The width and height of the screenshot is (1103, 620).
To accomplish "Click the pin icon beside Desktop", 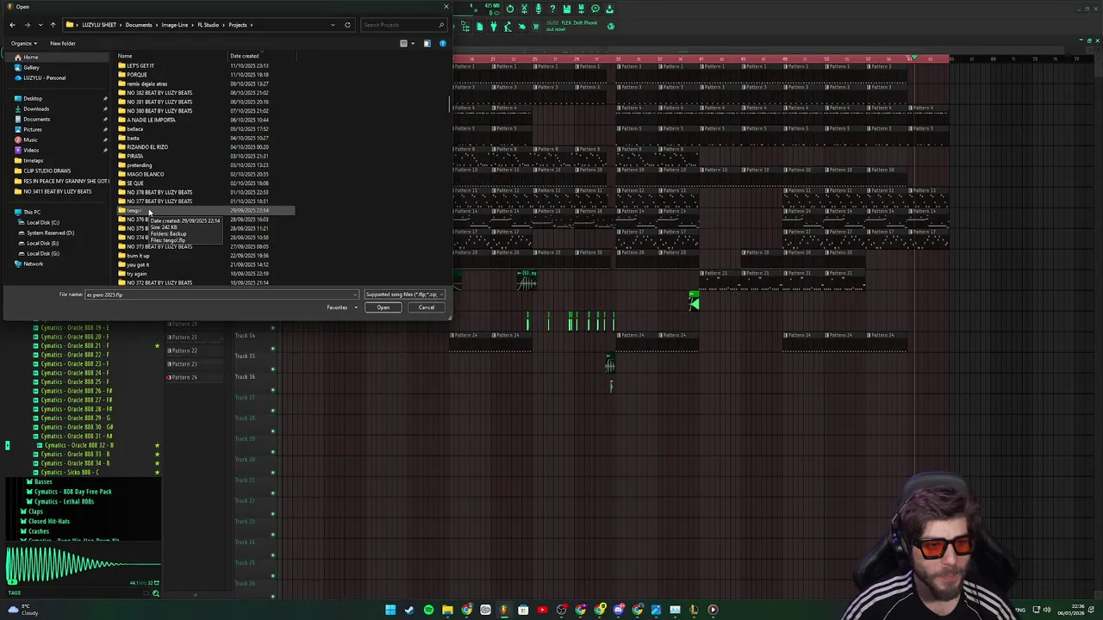I will coord(105,98).
